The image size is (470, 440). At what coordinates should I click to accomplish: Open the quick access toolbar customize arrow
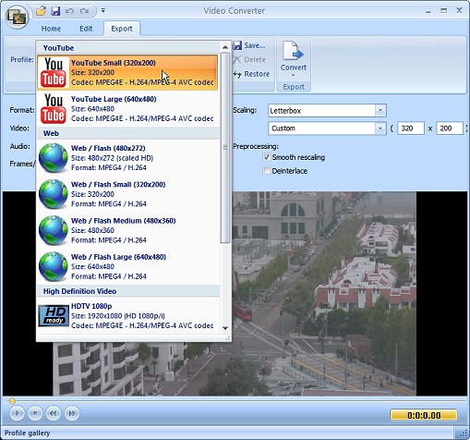click(103, 11)
